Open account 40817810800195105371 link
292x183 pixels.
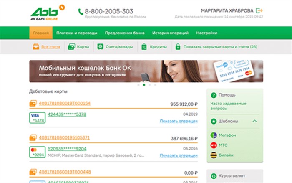[x=64, y=138]
